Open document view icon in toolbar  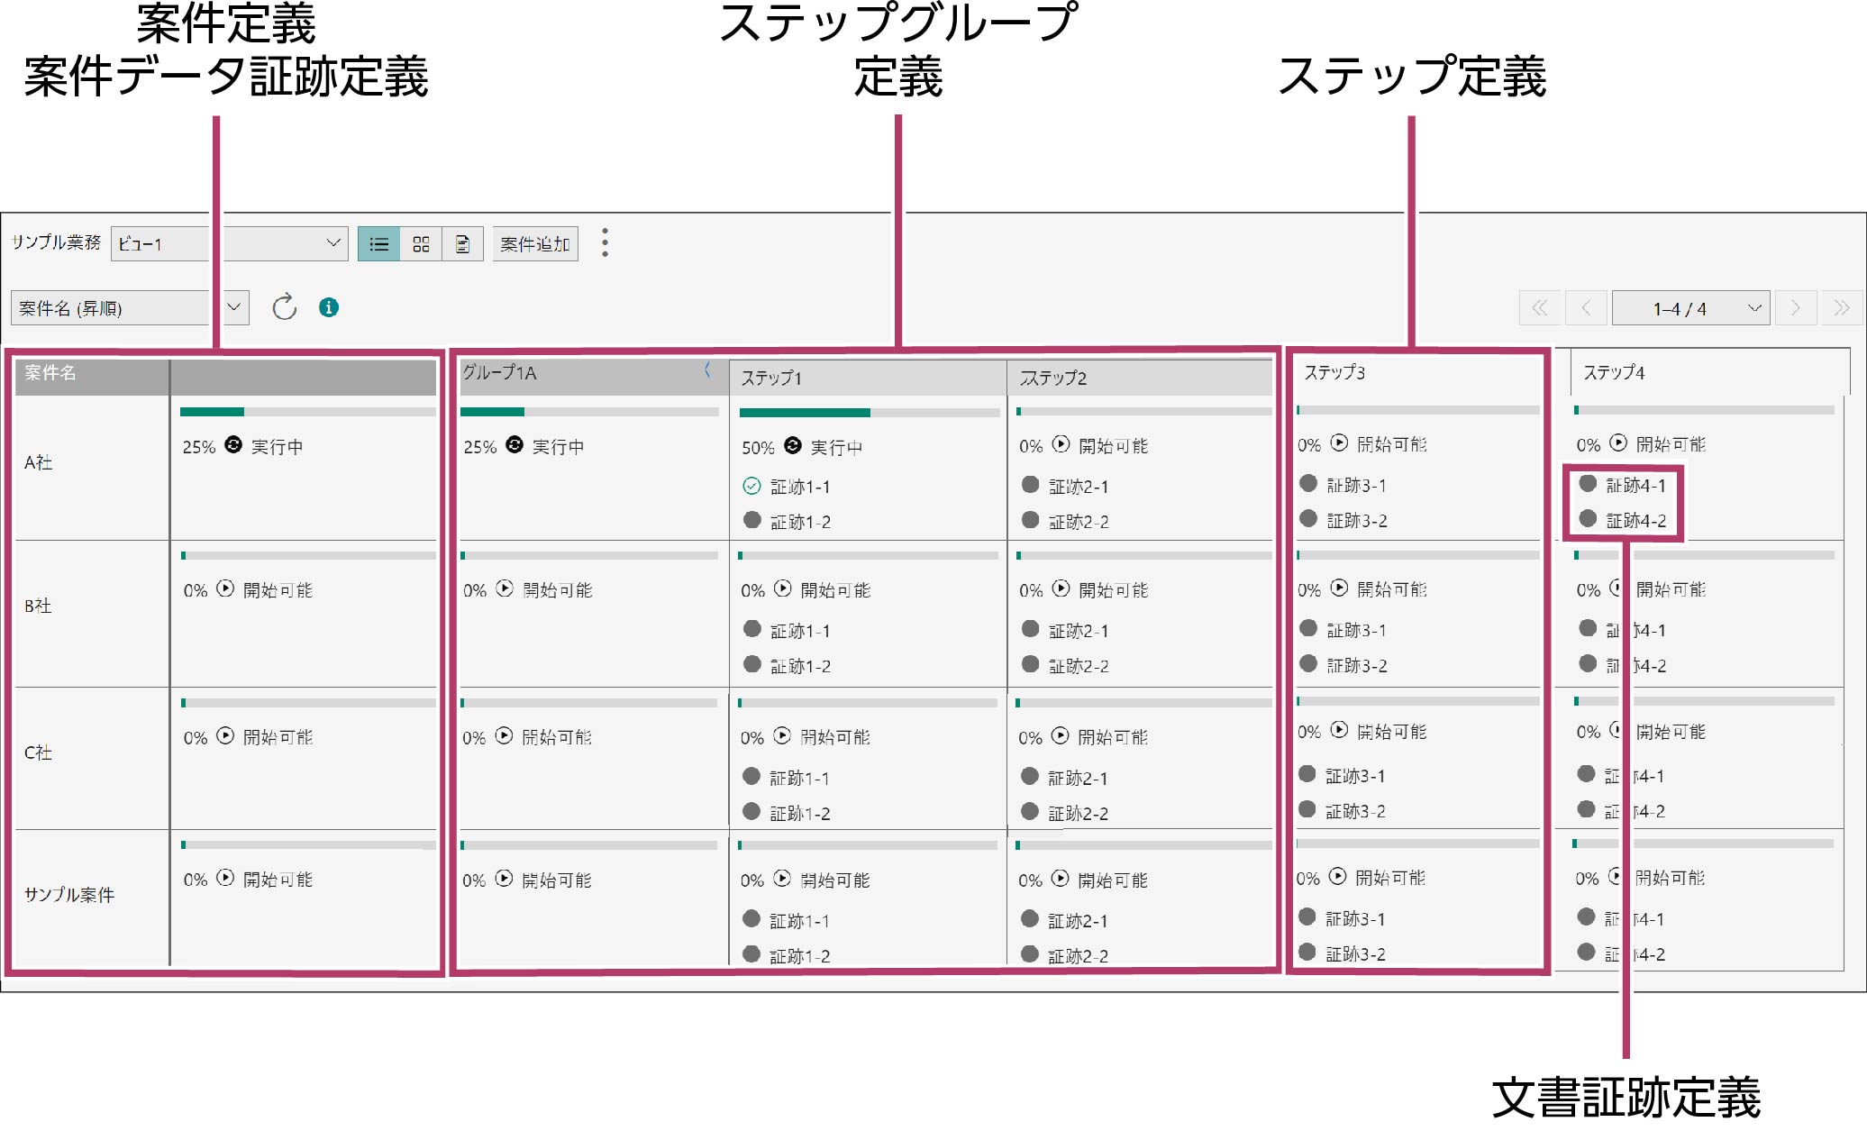462,243
